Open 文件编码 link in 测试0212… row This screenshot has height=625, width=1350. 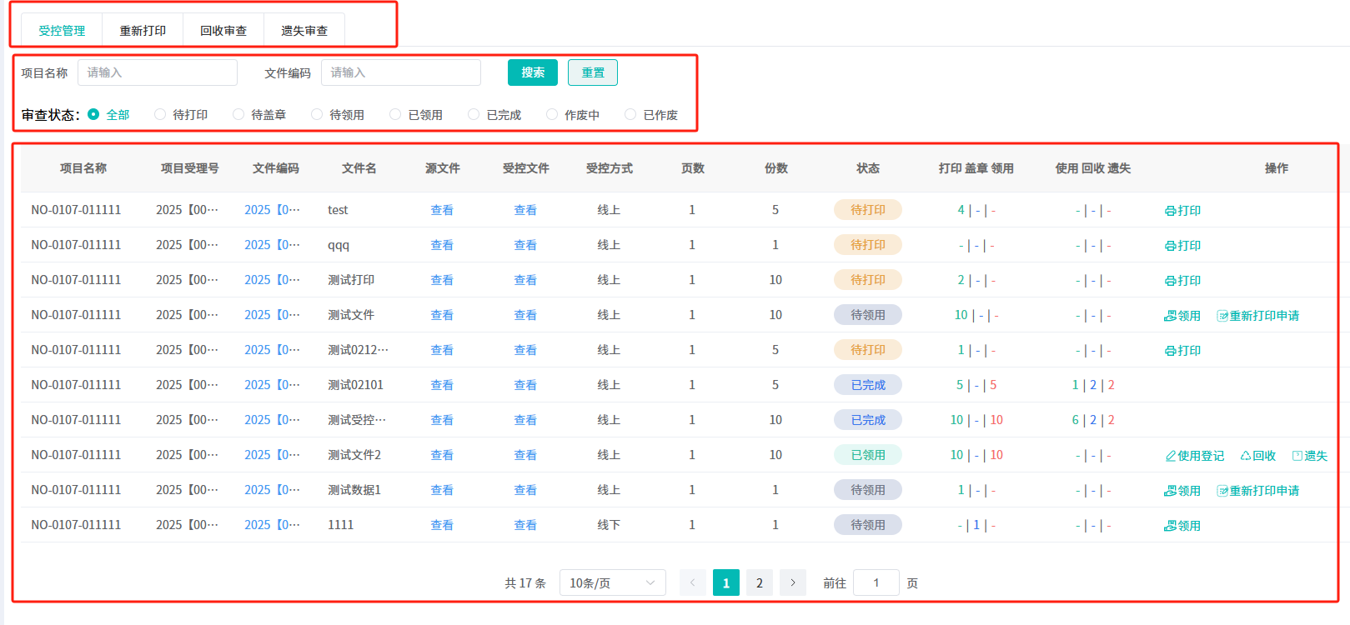point(273,350)
